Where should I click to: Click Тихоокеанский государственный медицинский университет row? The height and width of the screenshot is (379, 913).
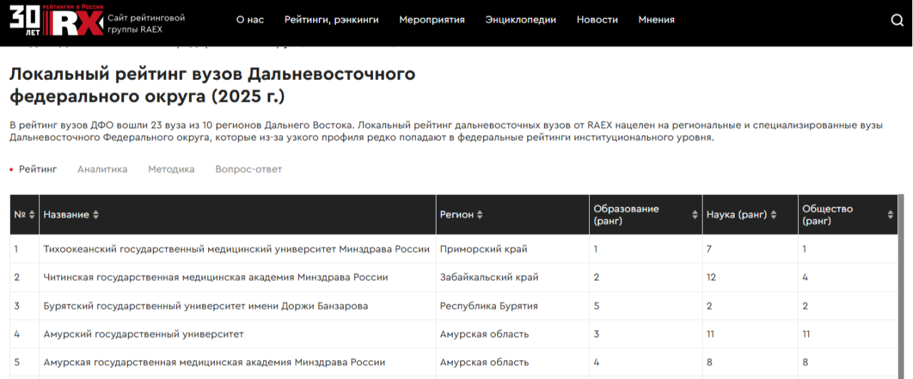[454, 249]
